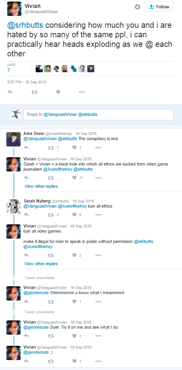Open Alex Dunn's profile picture
The image size is (182, 370).
[13, 139]
